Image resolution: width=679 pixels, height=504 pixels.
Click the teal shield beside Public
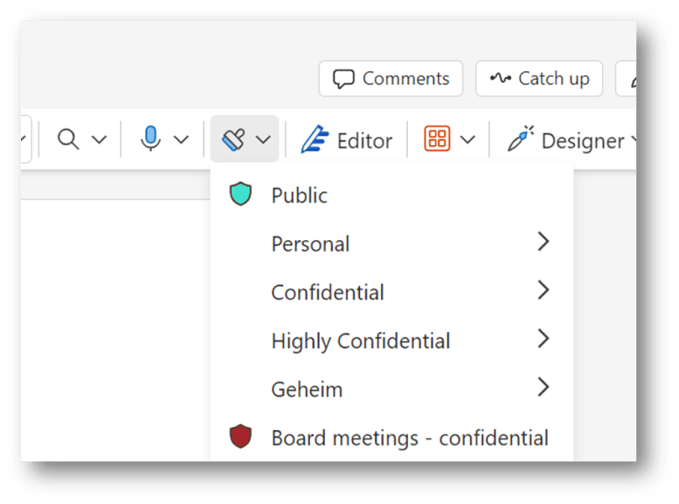click(x=242, y=192)
